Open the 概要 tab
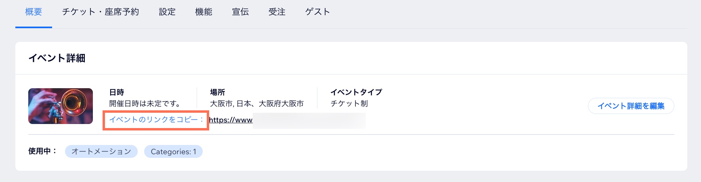 pyautogui.click(x=34, y=12)
